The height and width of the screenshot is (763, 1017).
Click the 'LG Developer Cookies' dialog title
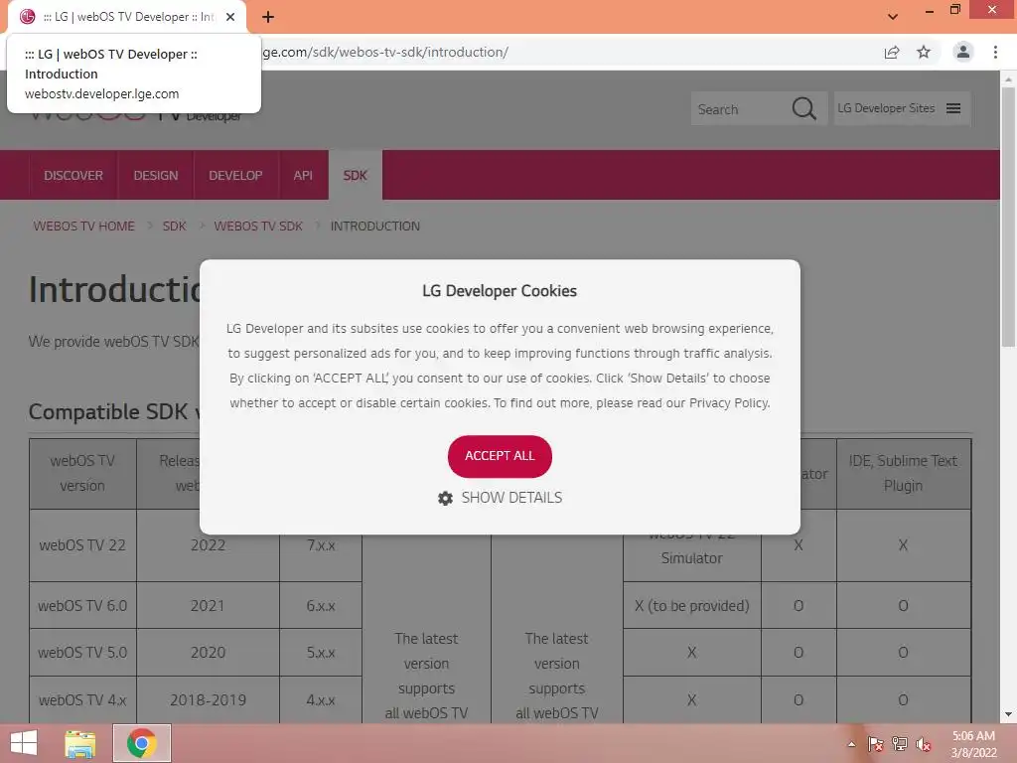[500, 291]
